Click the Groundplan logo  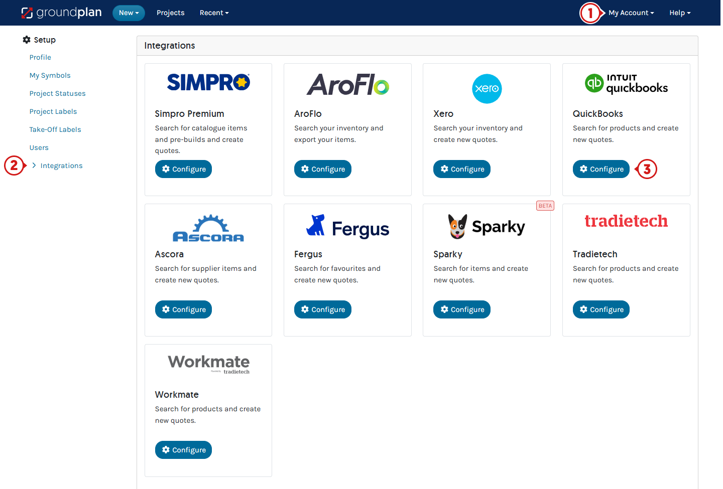pyautogui.click(x=61, y=13)
